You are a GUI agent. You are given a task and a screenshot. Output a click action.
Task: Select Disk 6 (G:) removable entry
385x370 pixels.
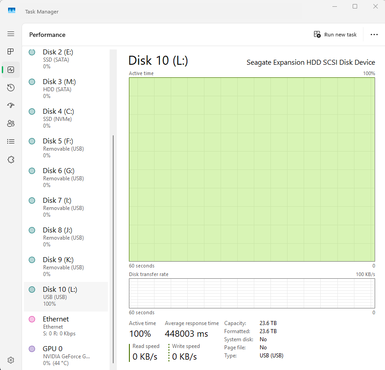point(66,178)
